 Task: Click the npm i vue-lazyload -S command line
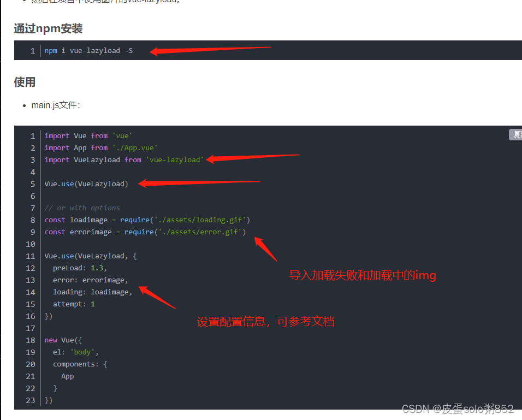(x=87, y=50)
